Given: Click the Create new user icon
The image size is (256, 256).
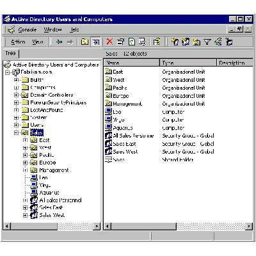Looking at the screenshot, I should pyautogui.click(x=175, y=42).
